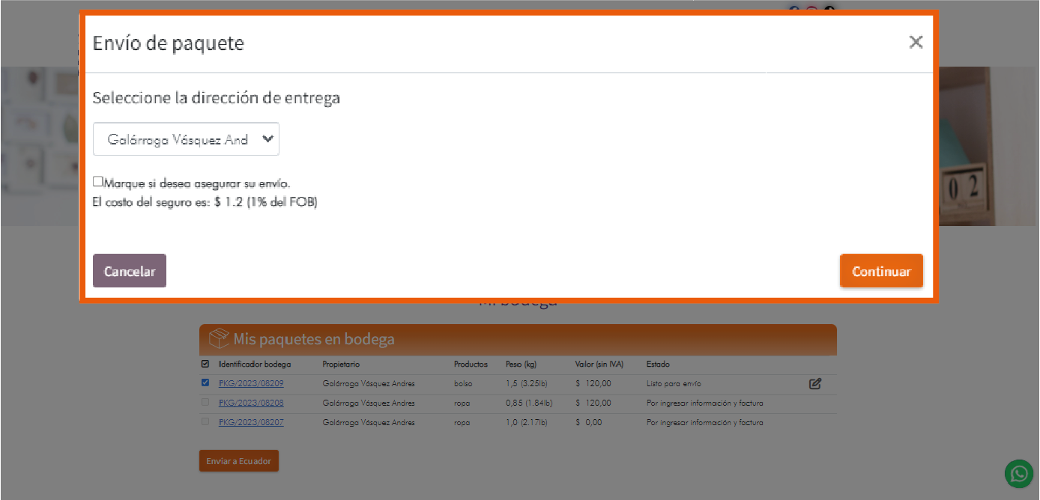Click the box icon beside Mis paquetes en bodega

point(219,339)
